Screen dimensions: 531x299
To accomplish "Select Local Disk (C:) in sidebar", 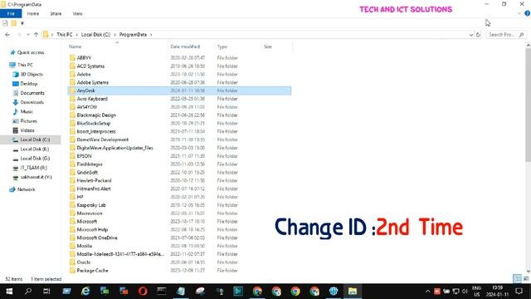I will (31, 140).
